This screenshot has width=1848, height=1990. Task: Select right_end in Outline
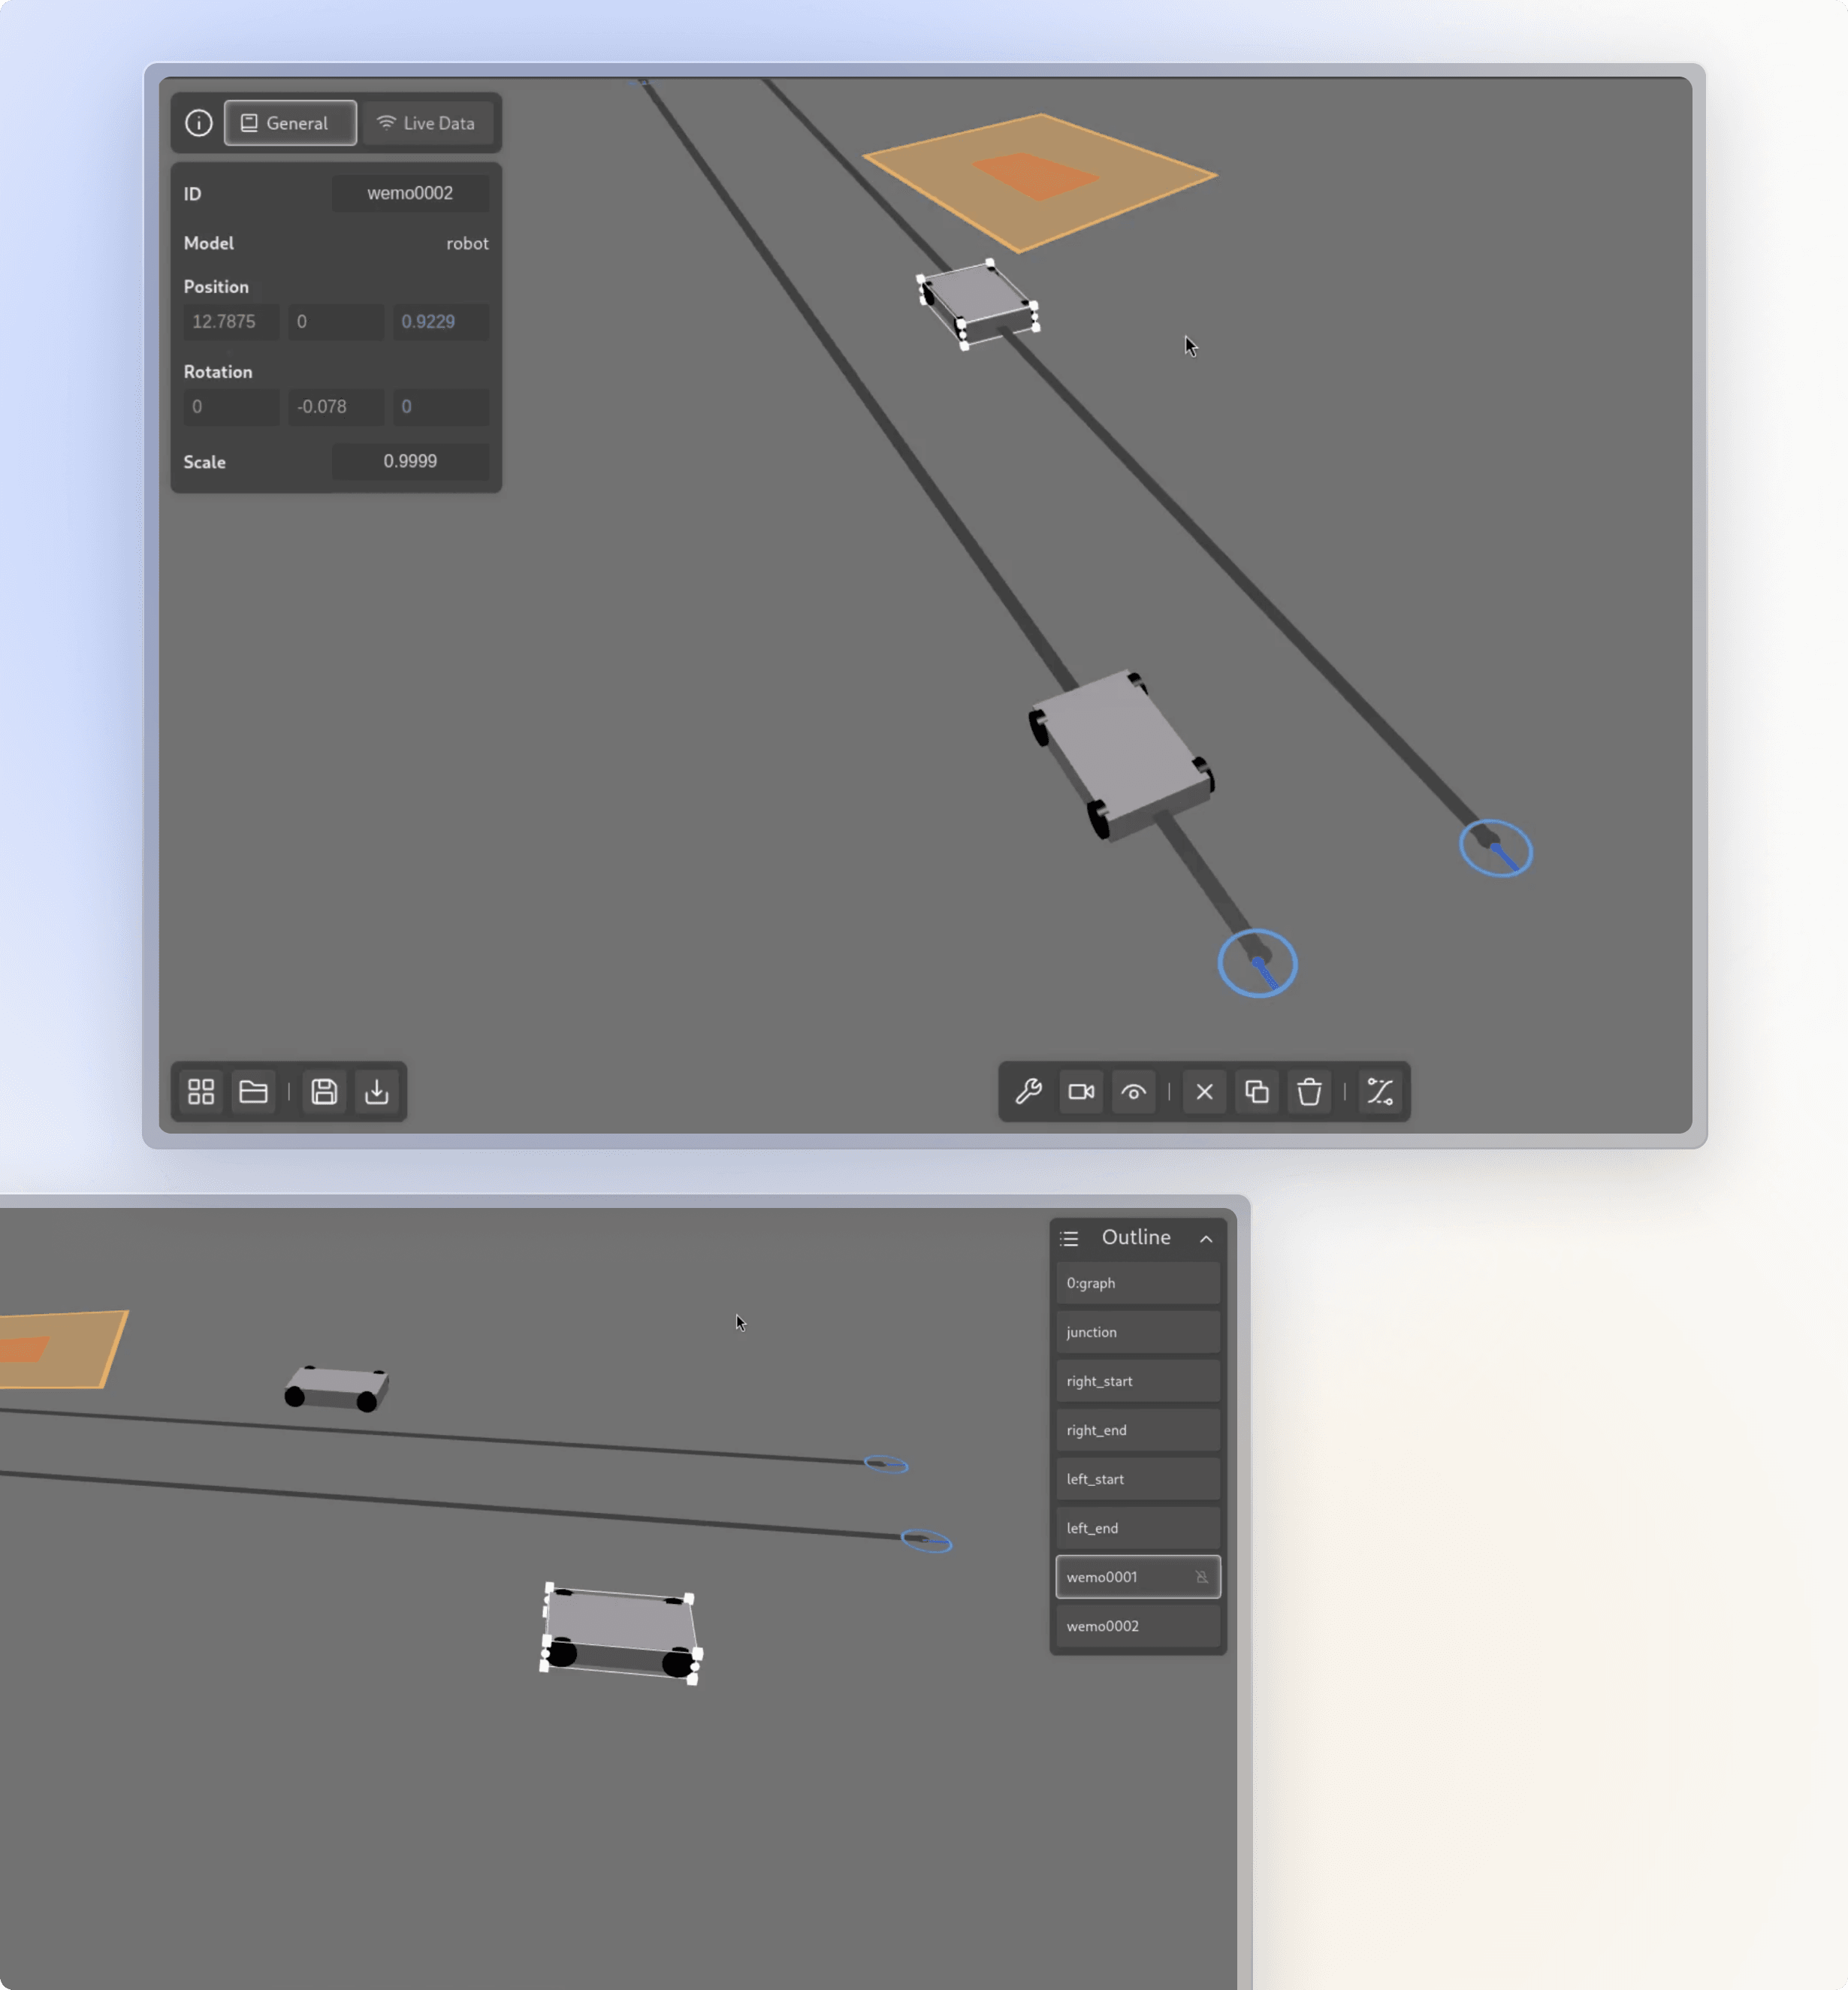[1138, 1430]
